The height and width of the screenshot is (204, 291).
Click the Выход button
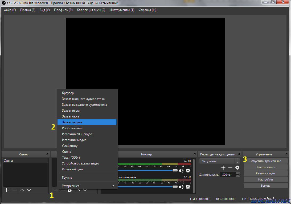pos(266,186)
